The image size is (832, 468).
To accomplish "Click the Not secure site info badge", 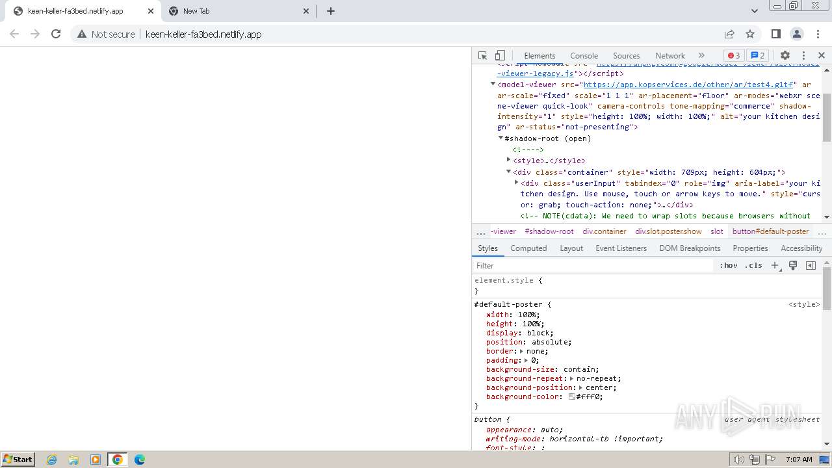I will pos(106,34).
